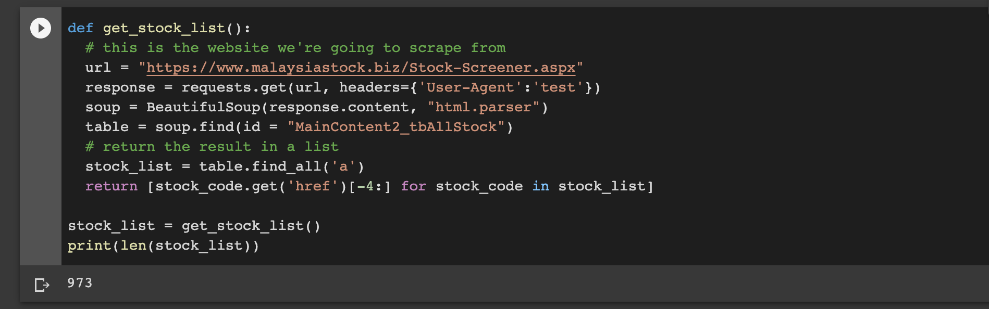Click the BeautifulSoup html.parser line
The width and height of the screenshot is (989, 309).
pyautogui.click(x=317, y=107)
